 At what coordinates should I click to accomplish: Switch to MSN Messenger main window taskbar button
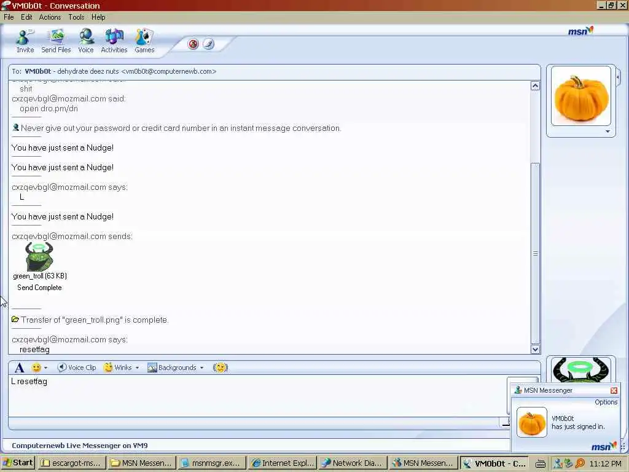click(423, 463)
